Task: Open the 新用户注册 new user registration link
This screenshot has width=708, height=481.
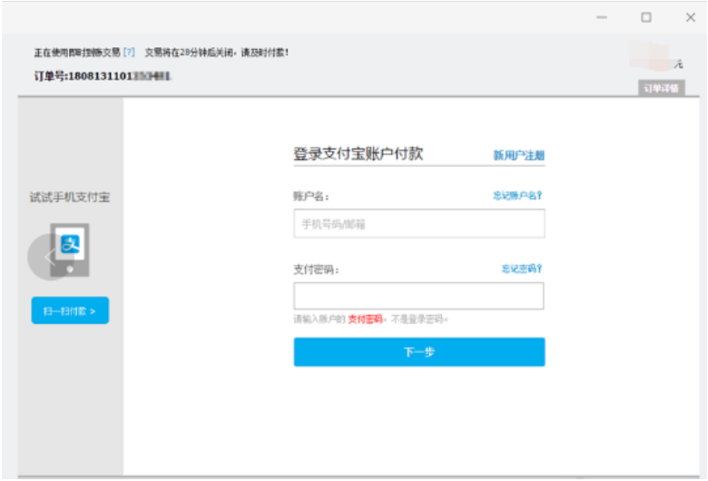Action: [x=518, y=155]
